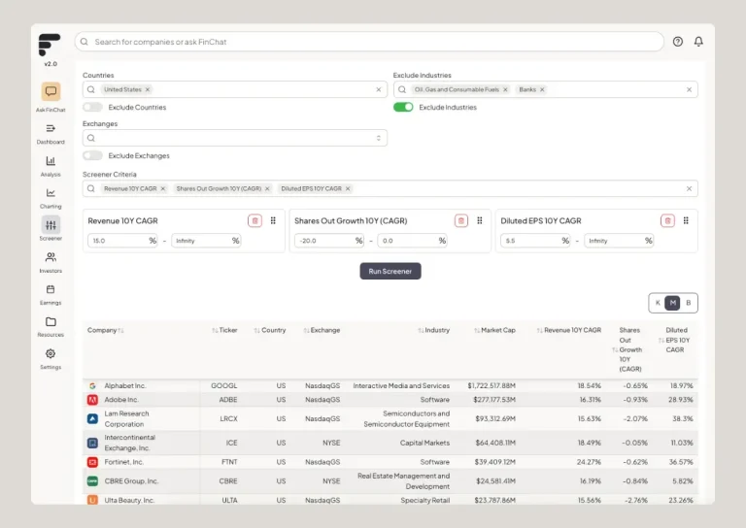Click the help question mark icon

pyautogui.click(x=677, y=42)
